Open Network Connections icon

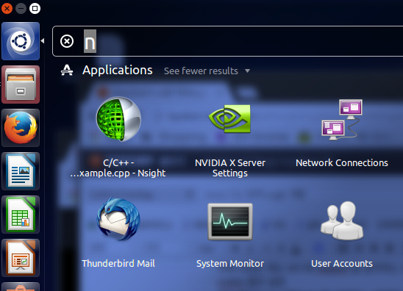click(342, 120)
